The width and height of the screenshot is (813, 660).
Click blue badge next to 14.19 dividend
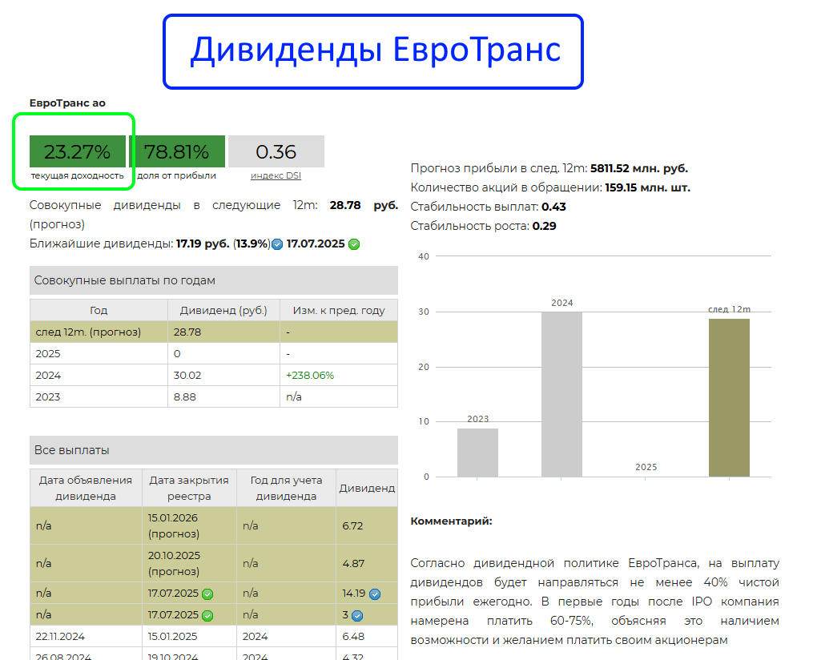pyautogui.click(x=375, y=594)
